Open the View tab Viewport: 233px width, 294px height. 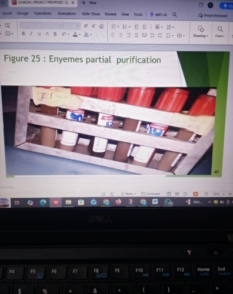point(125,14)
